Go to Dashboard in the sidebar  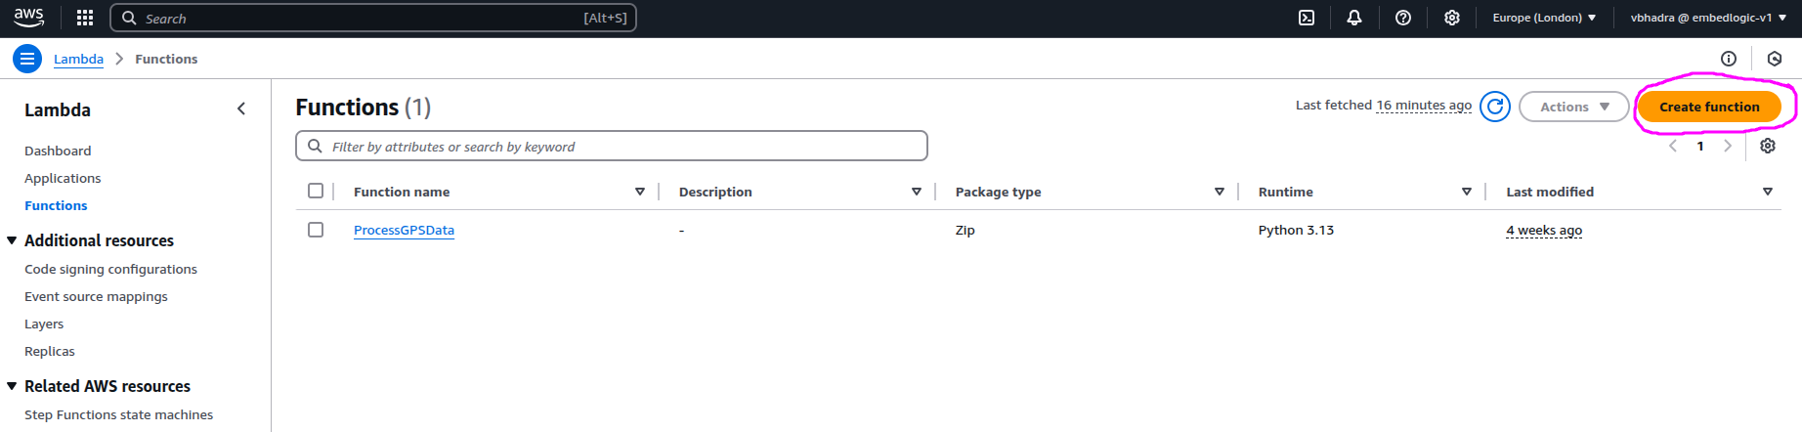58,151
